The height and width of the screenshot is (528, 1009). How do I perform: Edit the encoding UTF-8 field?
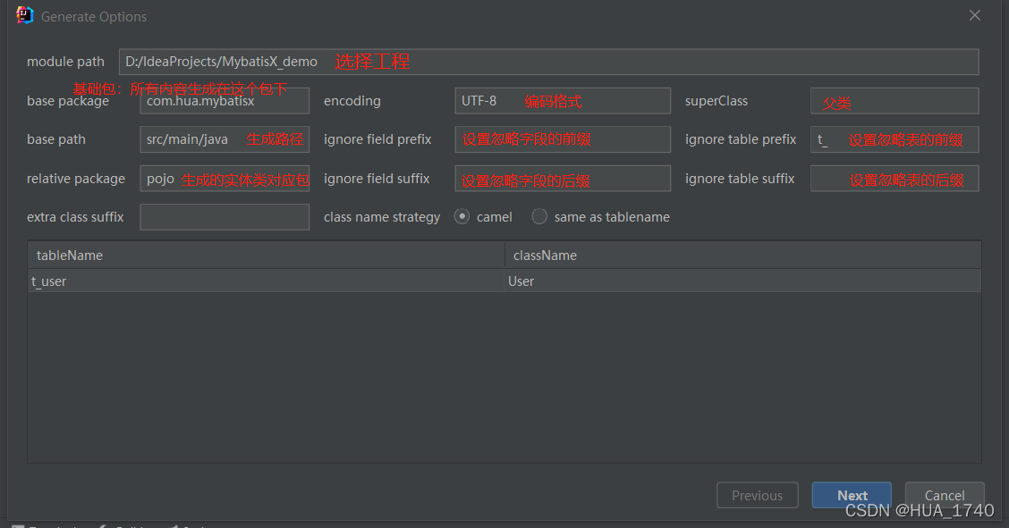563,101
